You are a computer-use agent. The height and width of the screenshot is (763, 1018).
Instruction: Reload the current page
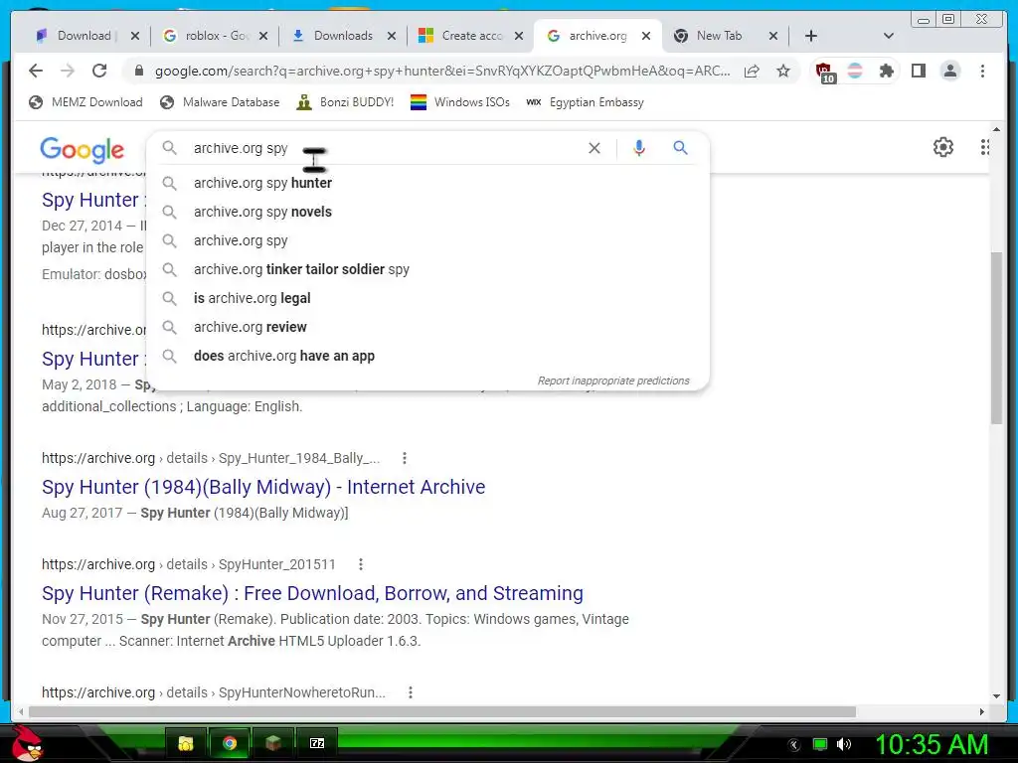point(99,71)
